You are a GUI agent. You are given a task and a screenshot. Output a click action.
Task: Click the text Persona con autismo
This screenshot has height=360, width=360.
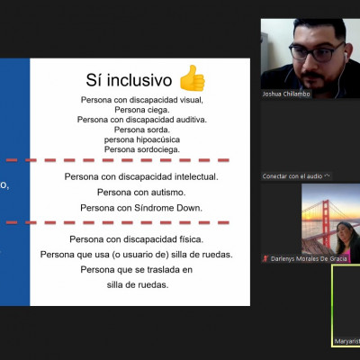141,193
